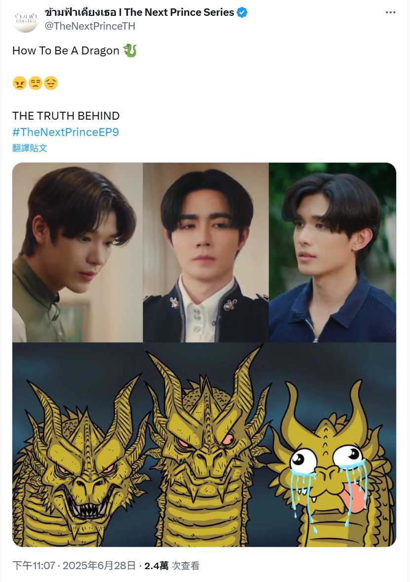Open the three-dot more options menu
This screenshot has height=582, width=410.
(390, 13)
